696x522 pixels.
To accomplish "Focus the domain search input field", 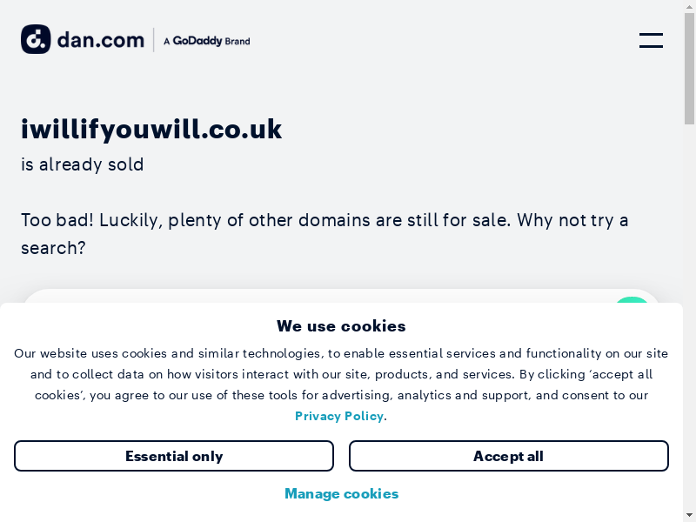I will [313, 297].
